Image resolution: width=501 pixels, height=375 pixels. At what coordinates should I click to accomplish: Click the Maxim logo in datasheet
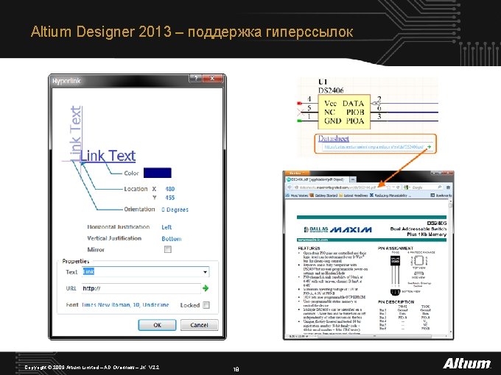[351, 229]
